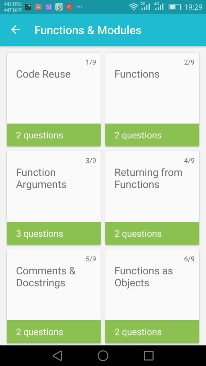
Task: Tap the 19:29 clock in status bar
Action: coord(193,7)
